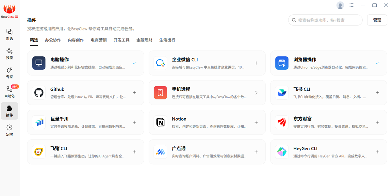Click the 广点通 striped logo icon
Image resolution: width=392 pixels, height=196 pixels.
tap(160, 152)
